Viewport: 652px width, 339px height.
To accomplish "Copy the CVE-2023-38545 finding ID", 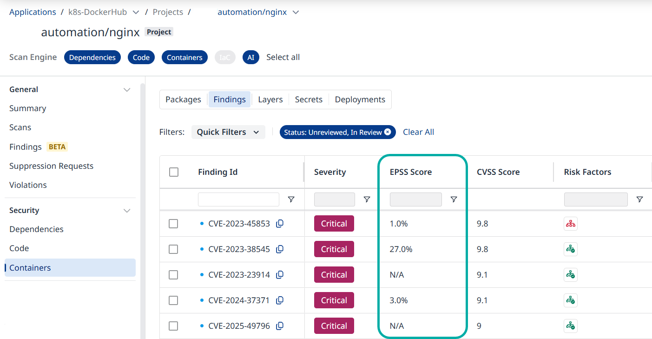I will point(280,249).
